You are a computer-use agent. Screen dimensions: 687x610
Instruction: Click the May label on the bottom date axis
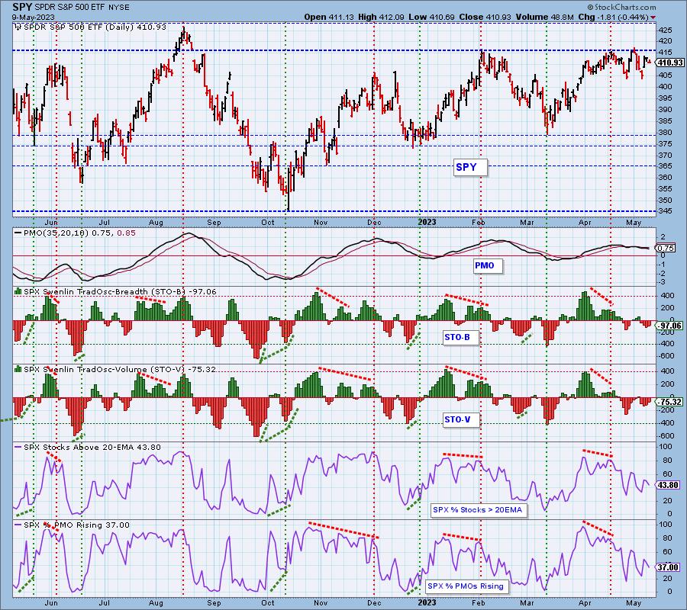(634, 602)
